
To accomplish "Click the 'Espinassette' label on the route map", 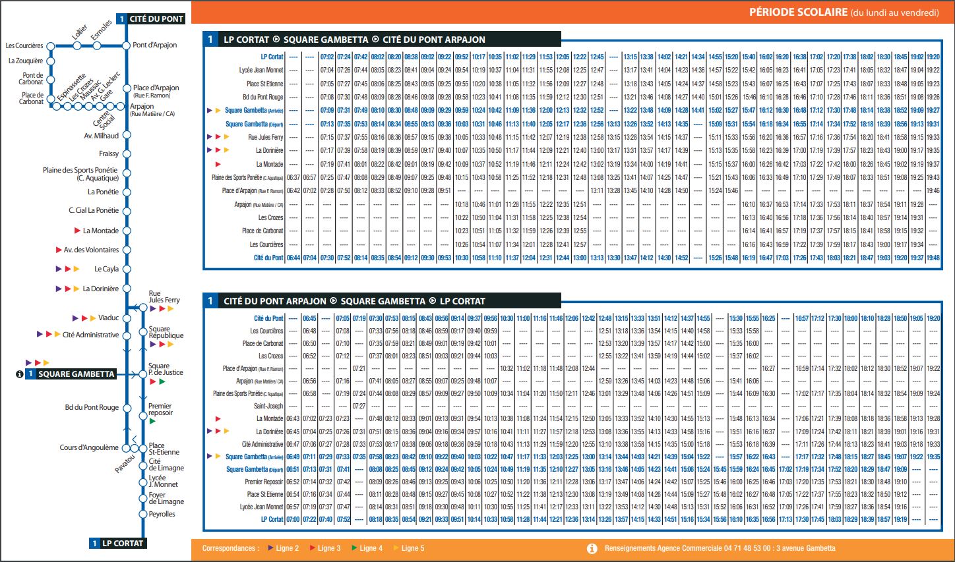I will click(x=70, y=88).
